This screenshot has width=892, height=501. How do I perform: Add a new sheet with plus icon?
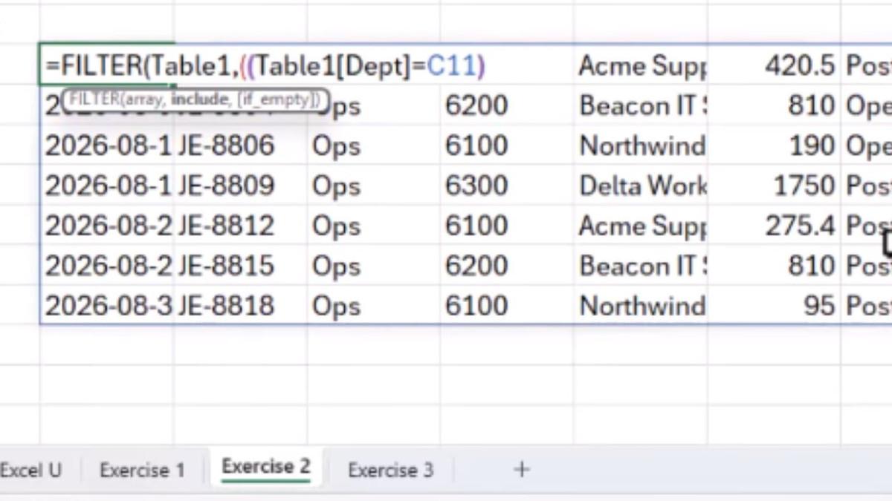point(522,469)
